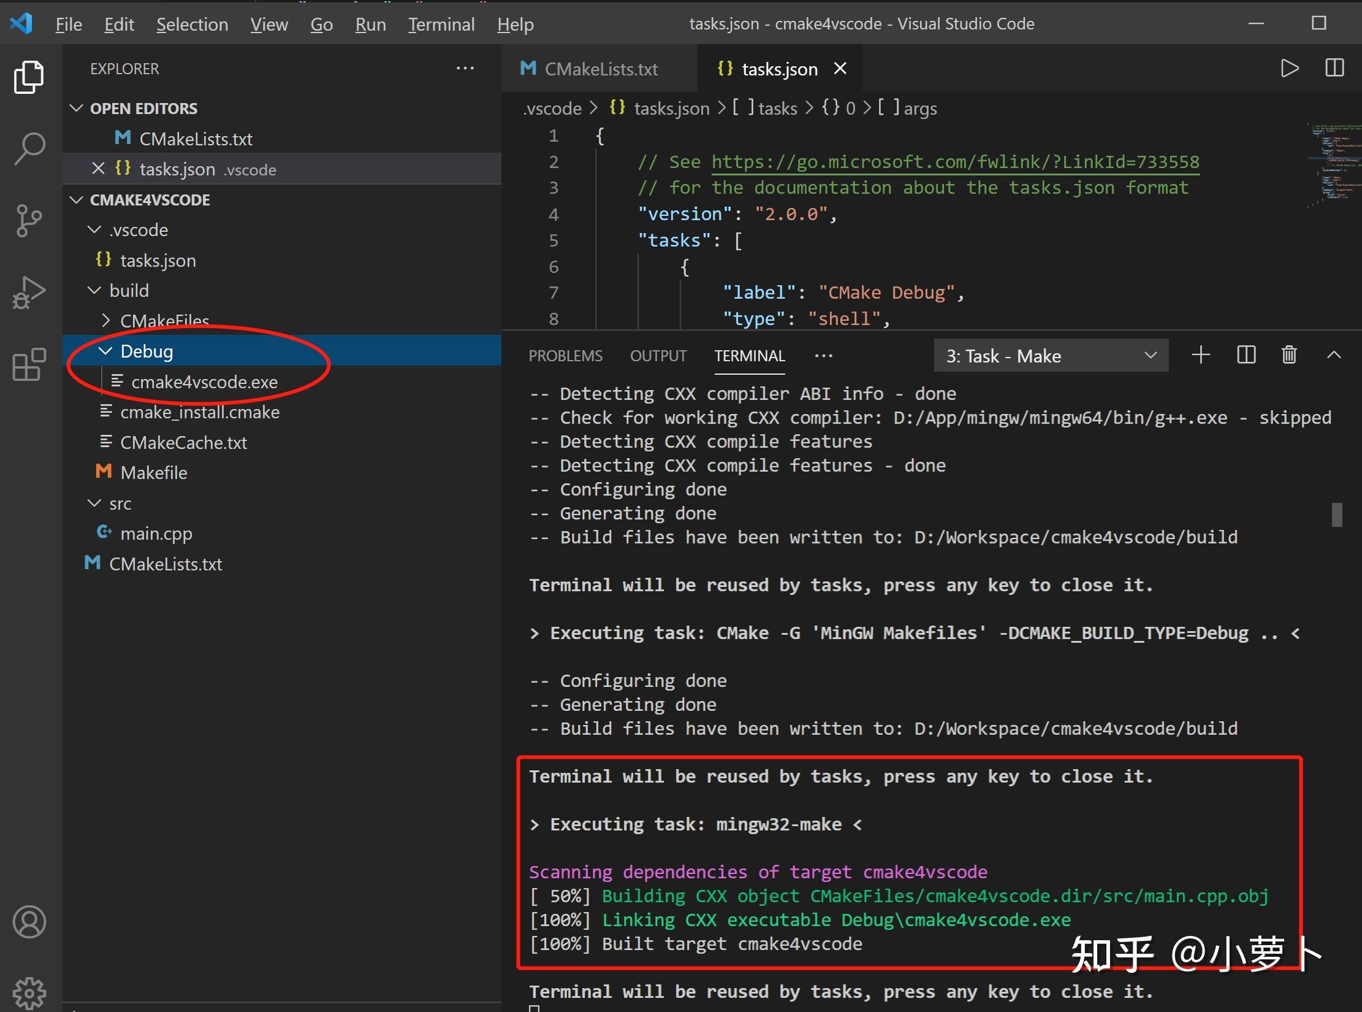
Task: Open the Terminal menu
Action: point(441,24)
